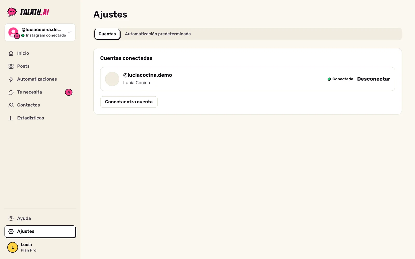Click the account avatar with Instagram badge

pos(13,33)
